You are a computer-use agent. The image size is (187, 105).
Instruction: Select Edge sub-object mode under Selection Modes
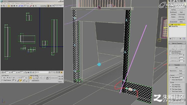tap(34, 78)
